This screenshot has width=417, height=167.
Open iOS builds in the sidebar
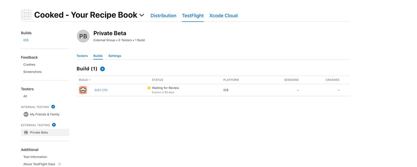(x=26, y=40)
